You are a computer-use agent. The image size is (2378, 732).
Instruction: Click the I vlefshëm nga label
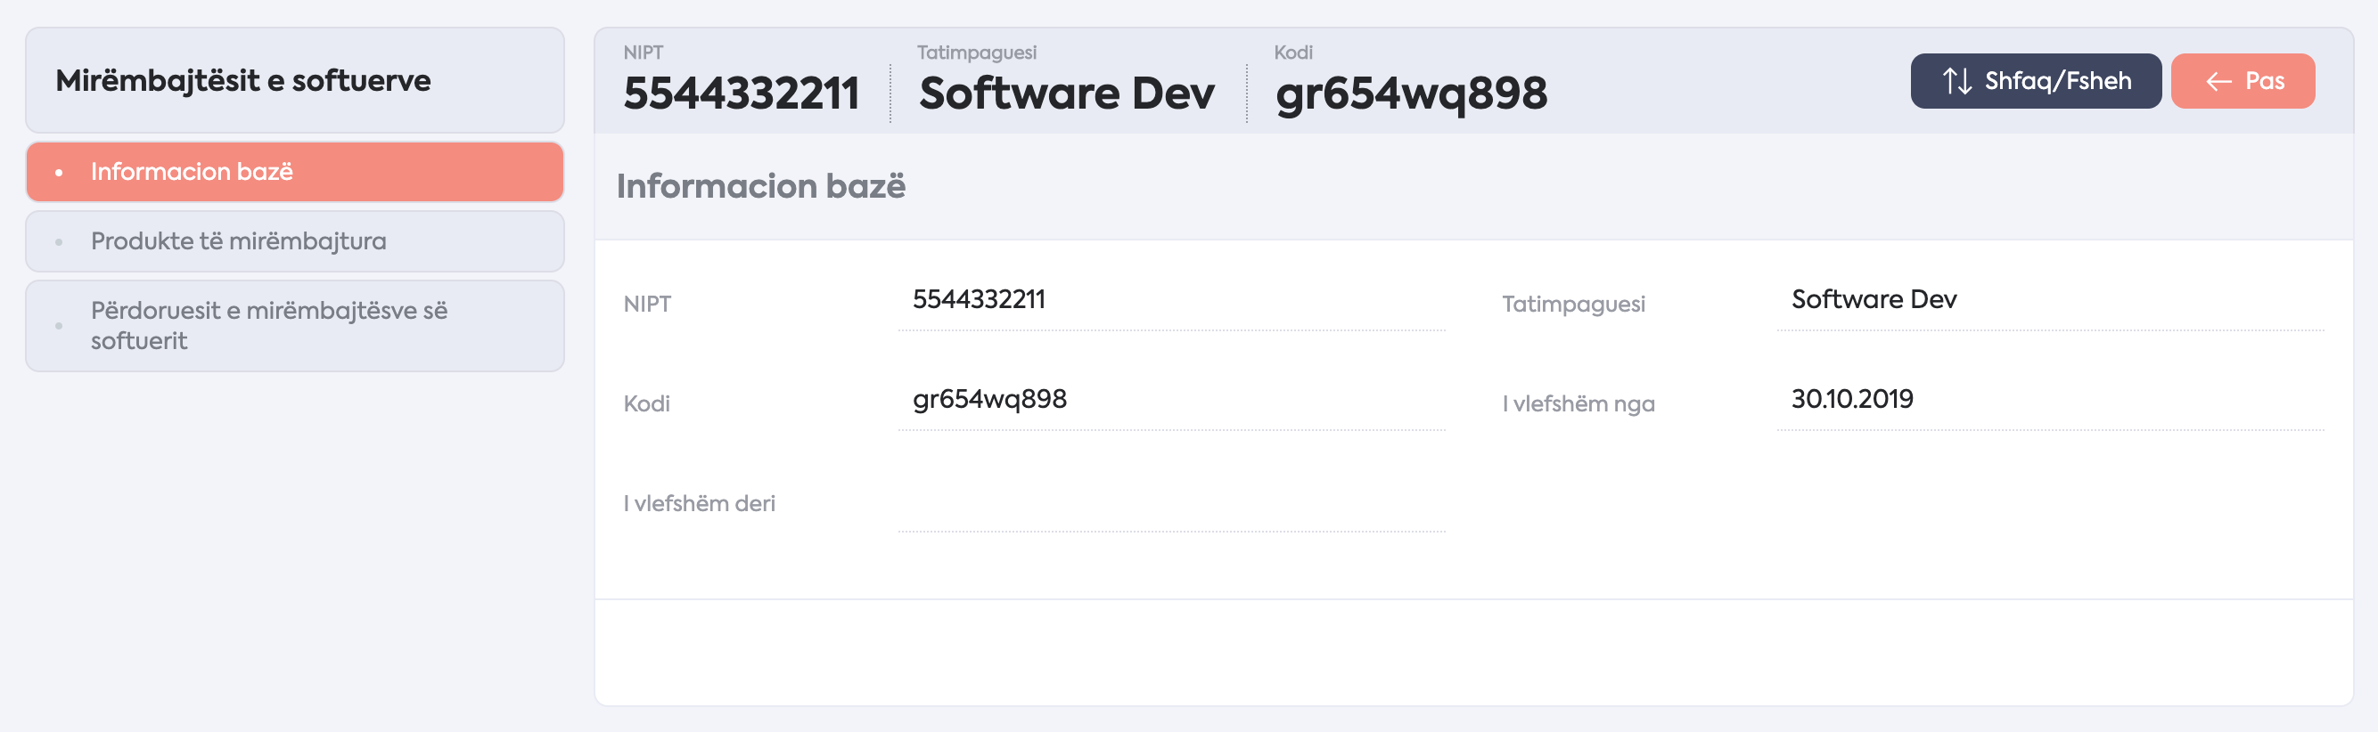tap(1578, 403)
